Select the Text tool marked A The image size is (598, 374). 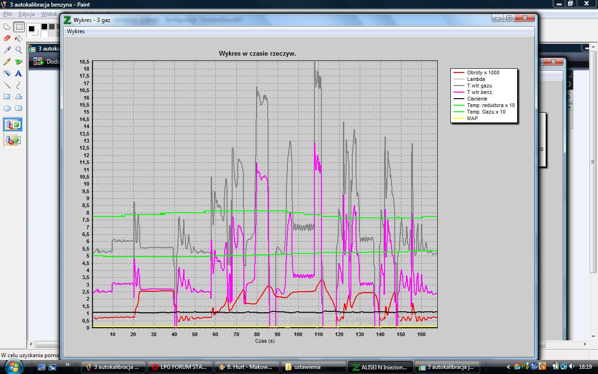pyautogui.click(x=19, y=73)
